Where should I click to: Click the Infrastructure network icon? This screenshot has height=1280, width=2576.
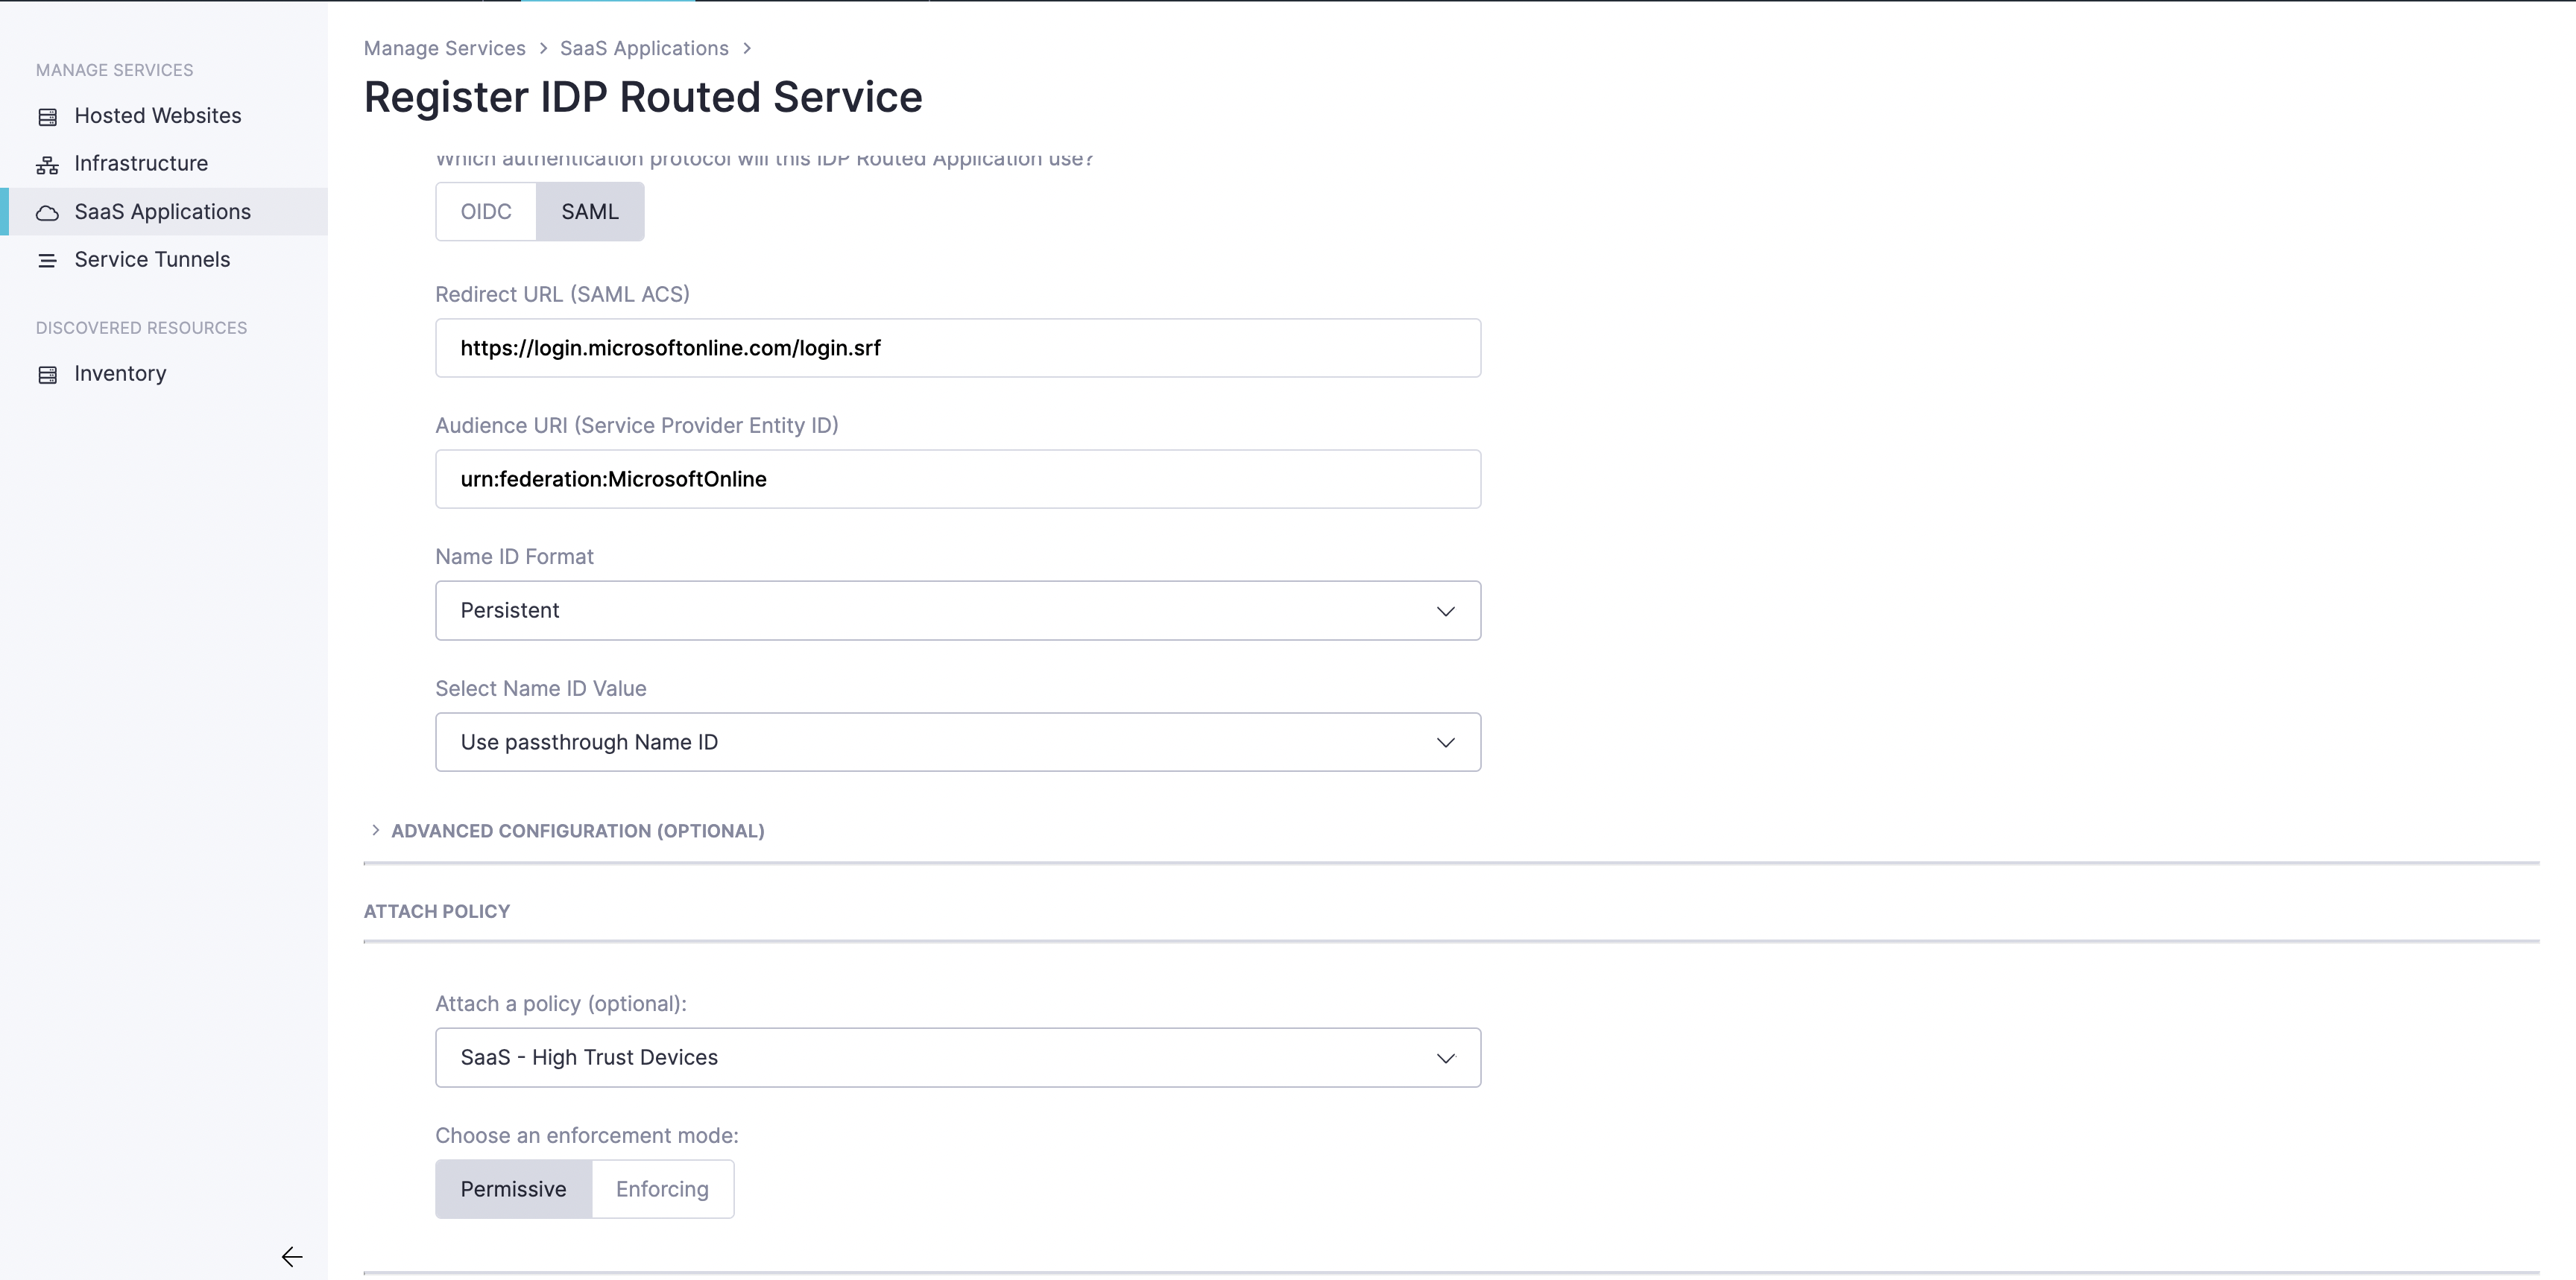(x=47, y=165)
